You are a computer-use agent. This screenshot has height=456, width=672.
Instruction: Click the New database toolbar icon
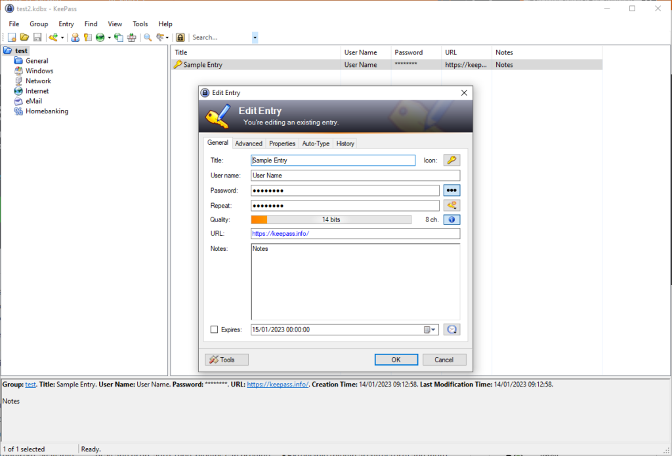pos(12,37)
